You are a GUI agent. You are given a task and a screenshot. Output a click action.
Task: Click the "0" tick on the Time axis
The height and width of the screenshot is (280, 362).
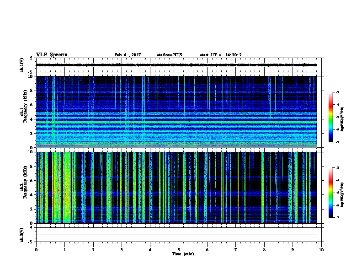pyautogui.click(x=36, y=250)
